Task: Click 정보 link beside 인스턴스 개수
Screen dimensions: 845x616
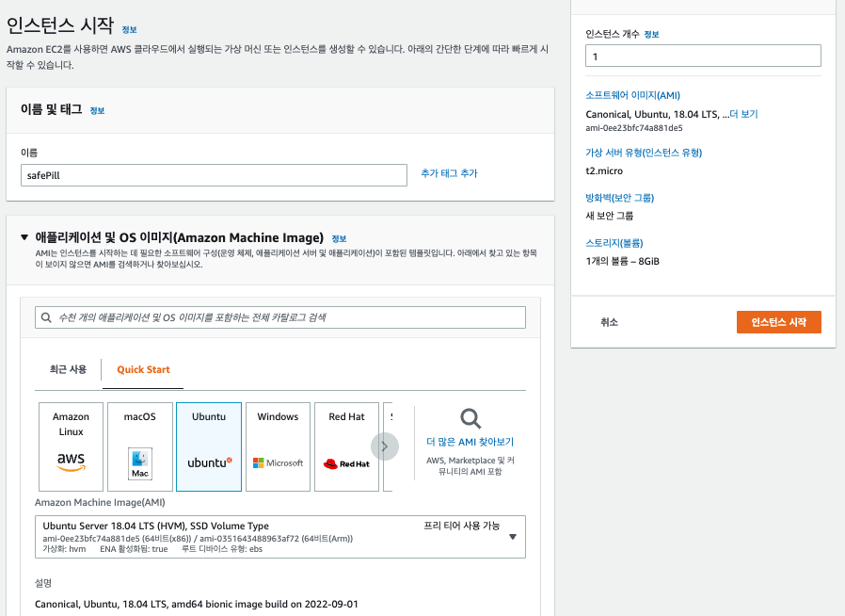Action: (651, 34)
